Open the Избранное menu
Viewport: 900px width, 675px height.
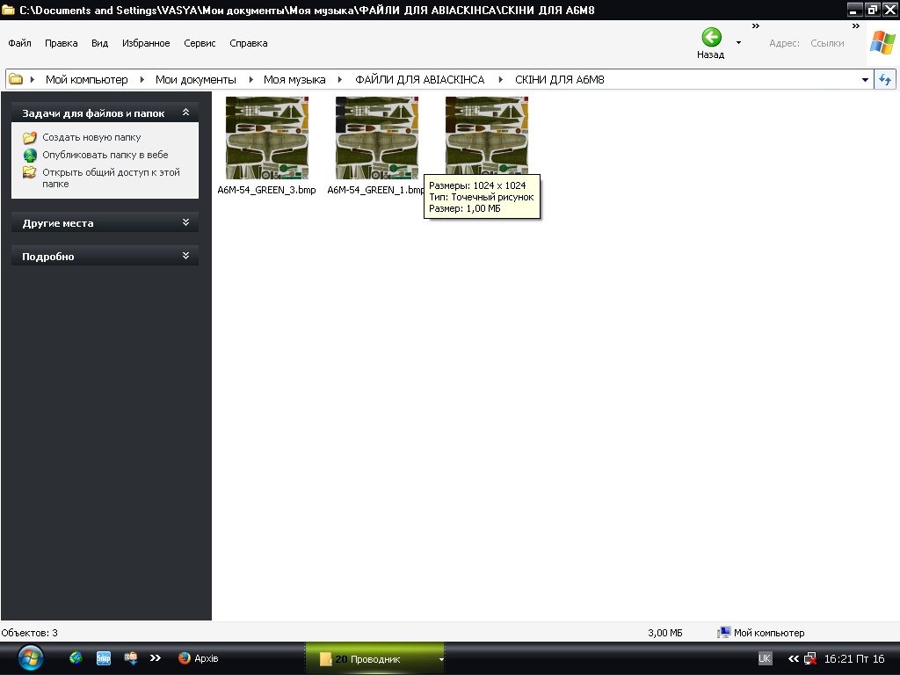pyautogui.click(x=146, y=43)
